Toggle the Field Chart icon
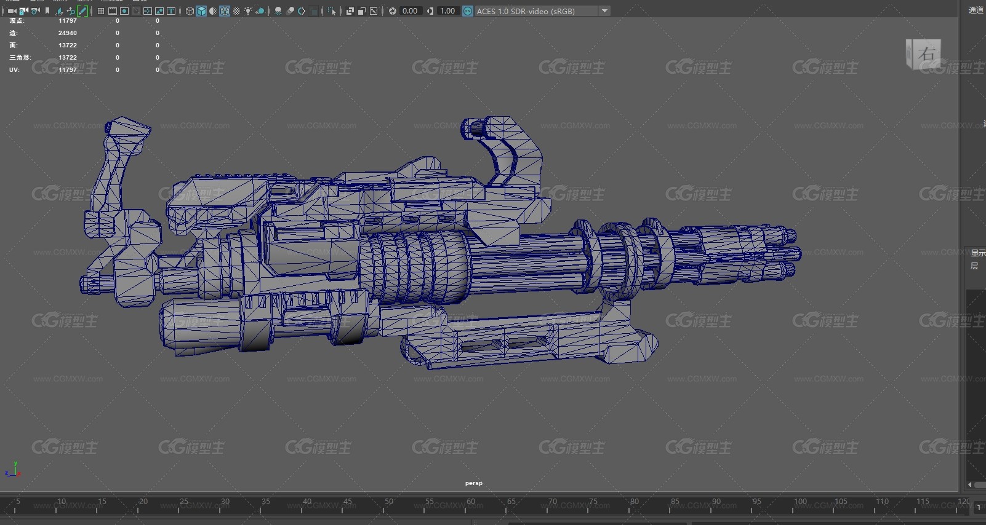The image size is (986, 525). point(148,11)
